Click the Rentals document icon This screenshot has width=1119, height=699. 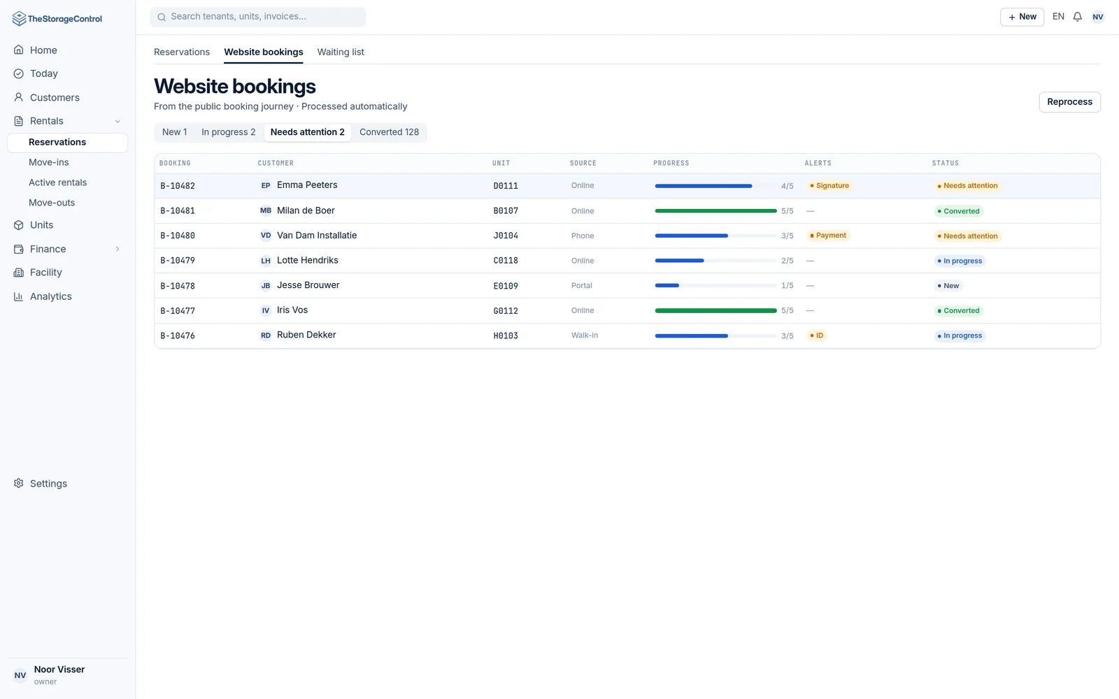(19, 121)
